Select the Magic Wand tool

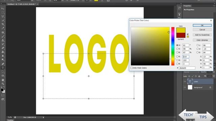3,21
